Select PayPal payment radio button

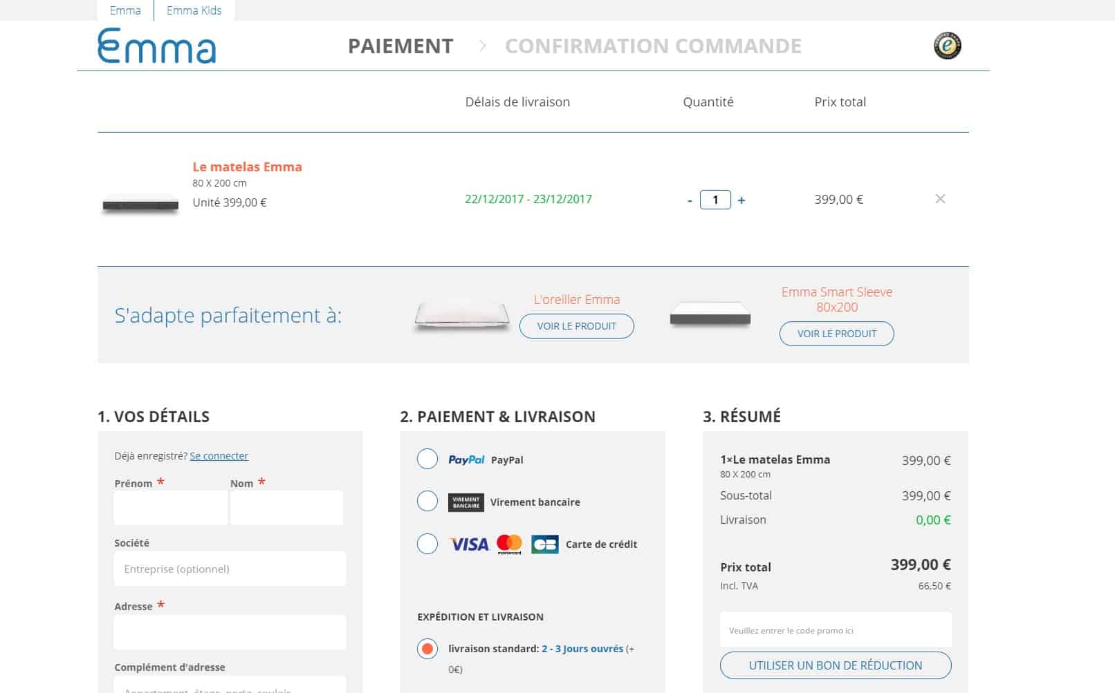427,459
